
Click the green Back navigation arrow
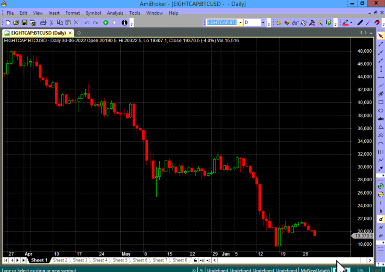click(x=106, y=23)
